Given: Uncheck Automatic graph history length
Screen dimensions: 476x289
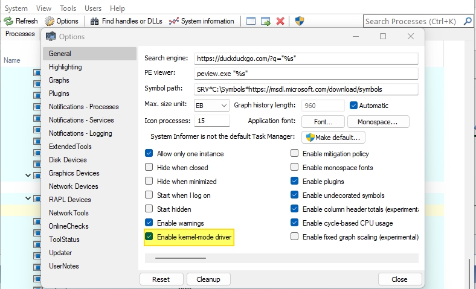Looking at the screenshot, I should (x=353, y=105).
